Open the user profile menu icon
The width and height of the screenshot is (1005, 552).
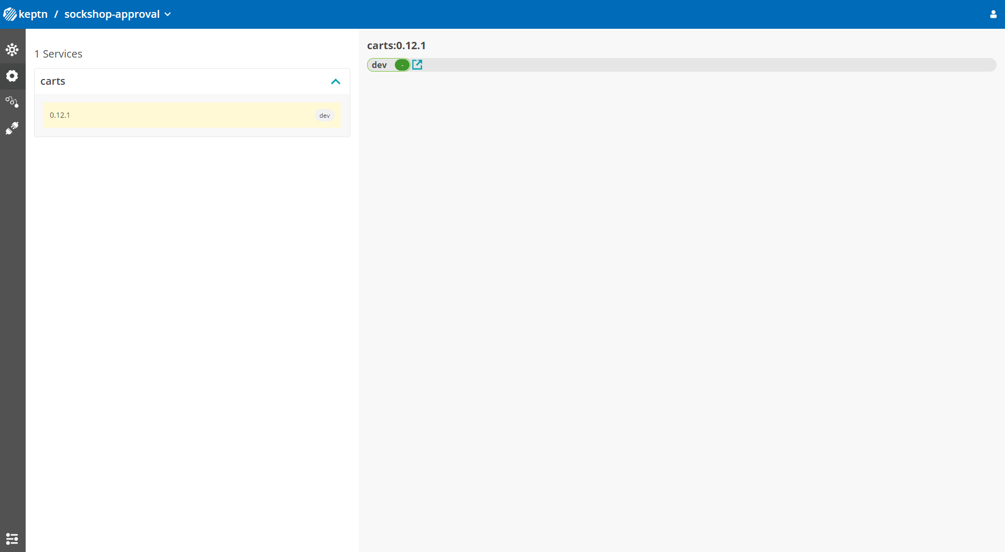tap(993, 14)
